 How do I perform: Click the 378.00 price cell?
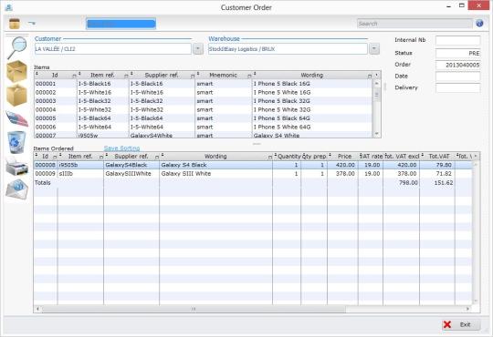point(342,174)
